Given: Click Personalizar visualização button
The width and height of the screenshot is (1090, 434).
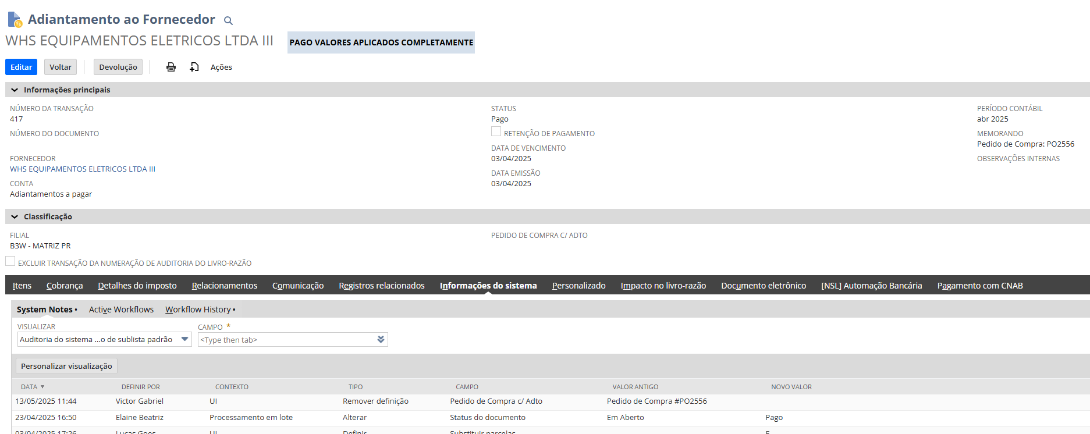Looking at the screenshot, I should click(x=66, y=366).
